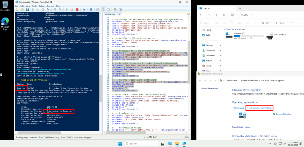
Task: Click the Open Script folder icon
Action: 22,10
